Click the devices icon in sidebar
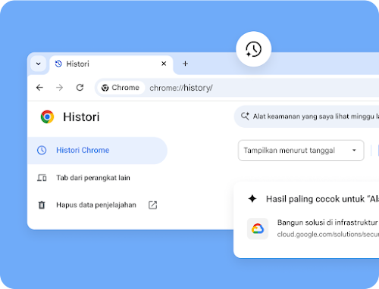 (42, 178)
